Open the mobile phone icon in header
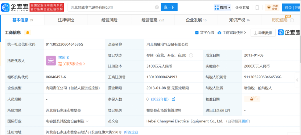Viewport: 301px width, 135px height. pyautogui.click(x=257, y=8)
